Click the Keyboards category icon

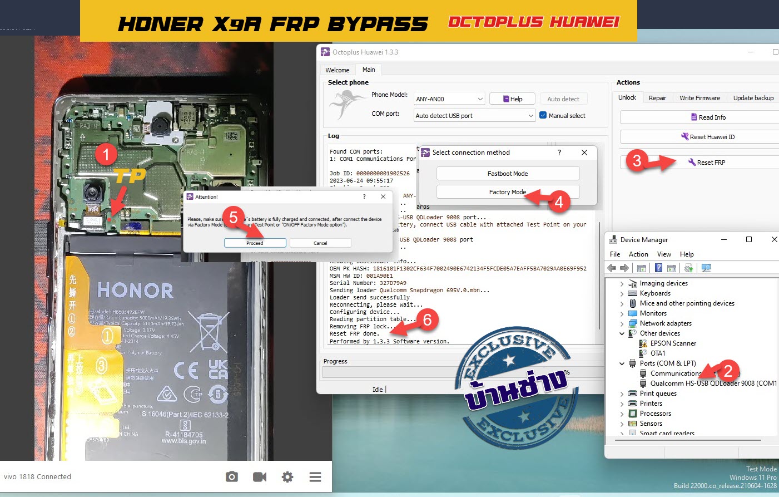(x=633, y=293)
